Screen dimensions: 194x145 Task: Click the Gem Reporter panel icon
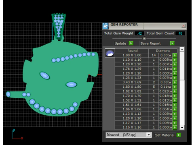105,26
